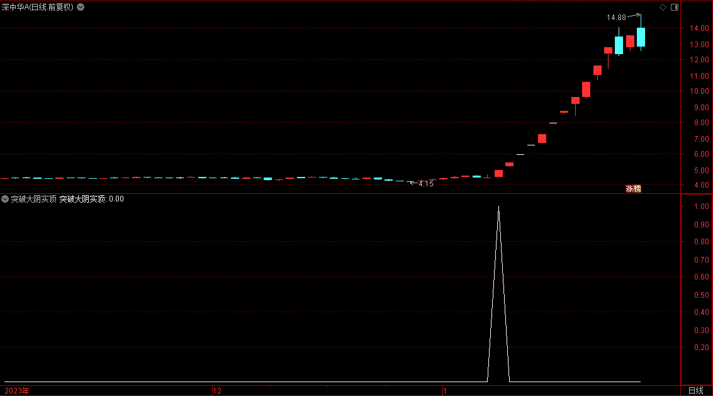This screenshot has height=396, width=713.
Task: Click the 涨榜 label on the price chart
Action: [x=634, y=188]
